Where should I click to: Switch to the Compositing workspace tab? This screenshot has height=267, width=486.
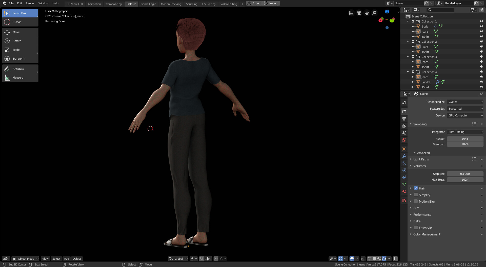pos(114,4)
